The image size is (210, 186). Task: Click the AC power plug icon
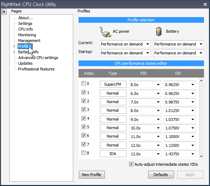point(105,32)
